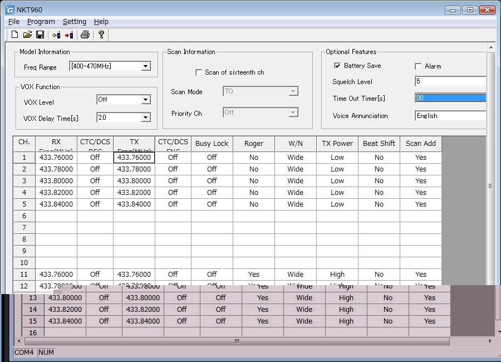The height and width of the screenshot is (362, 501).
Task: Open the VOX Level dropdown
Action: (x=145, y=100)
